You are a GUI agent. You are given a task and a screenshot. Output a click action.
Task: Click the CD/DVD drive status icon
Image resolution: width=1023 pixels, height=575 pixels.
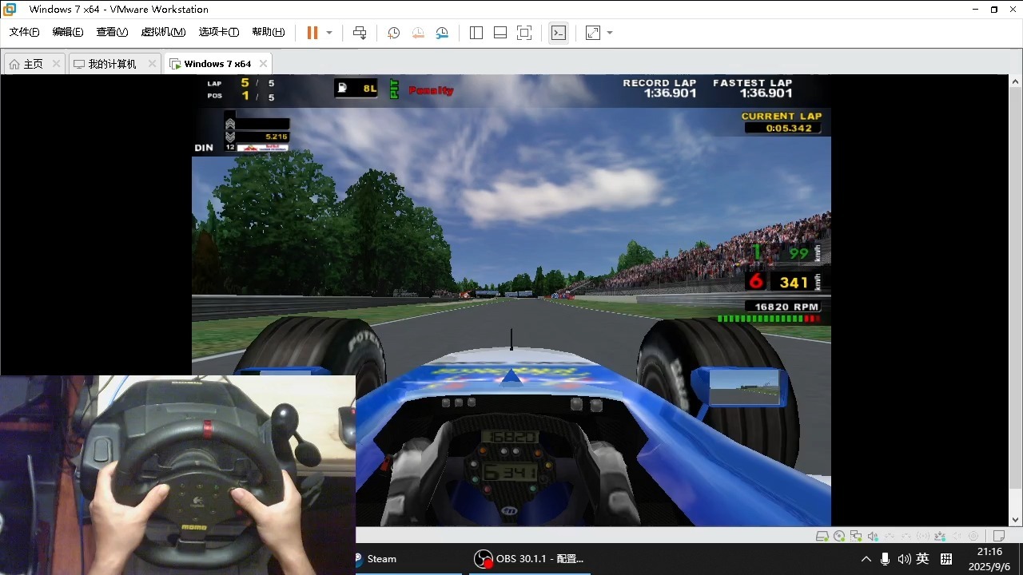(x=839, y=536)
